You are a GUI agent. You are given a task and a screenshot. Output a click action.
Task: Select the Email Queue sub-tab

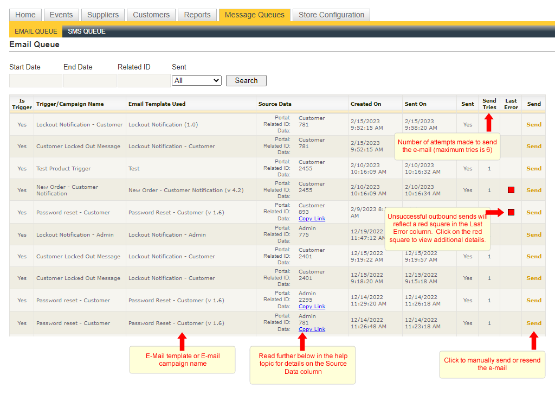pos(36,31)
